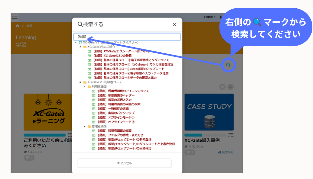This screenshot has width=313, height=179.
Task: Close the 検索する dialog with X
Action: (x=175, y=25)
